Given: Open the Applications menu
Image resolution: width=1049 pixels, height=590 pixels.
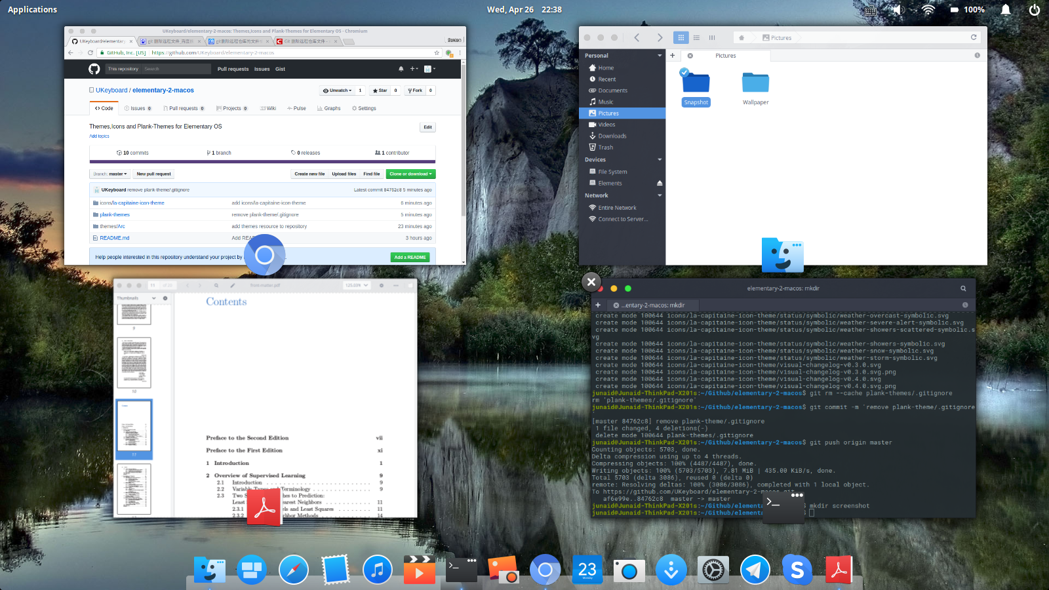Looking at the screenshot, I should click(x=32, y=9).
